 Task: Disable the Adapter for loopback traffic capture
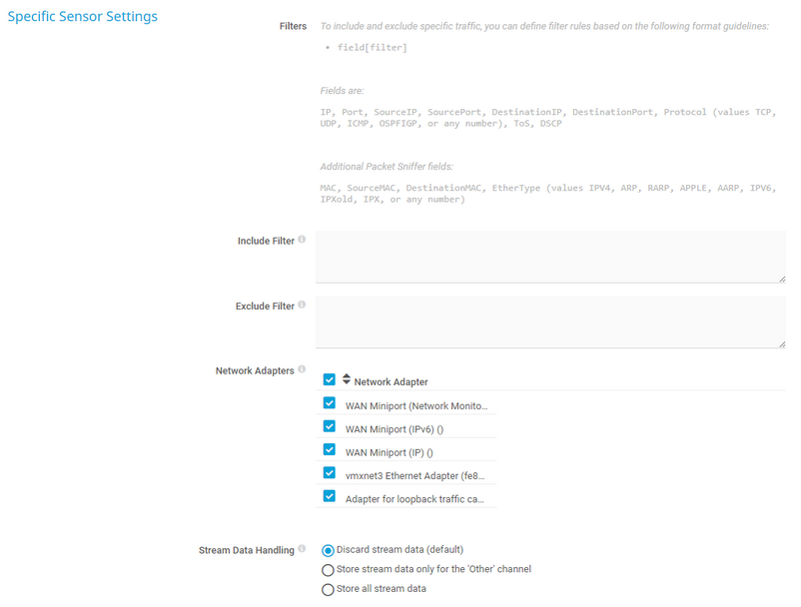[329, 496]
